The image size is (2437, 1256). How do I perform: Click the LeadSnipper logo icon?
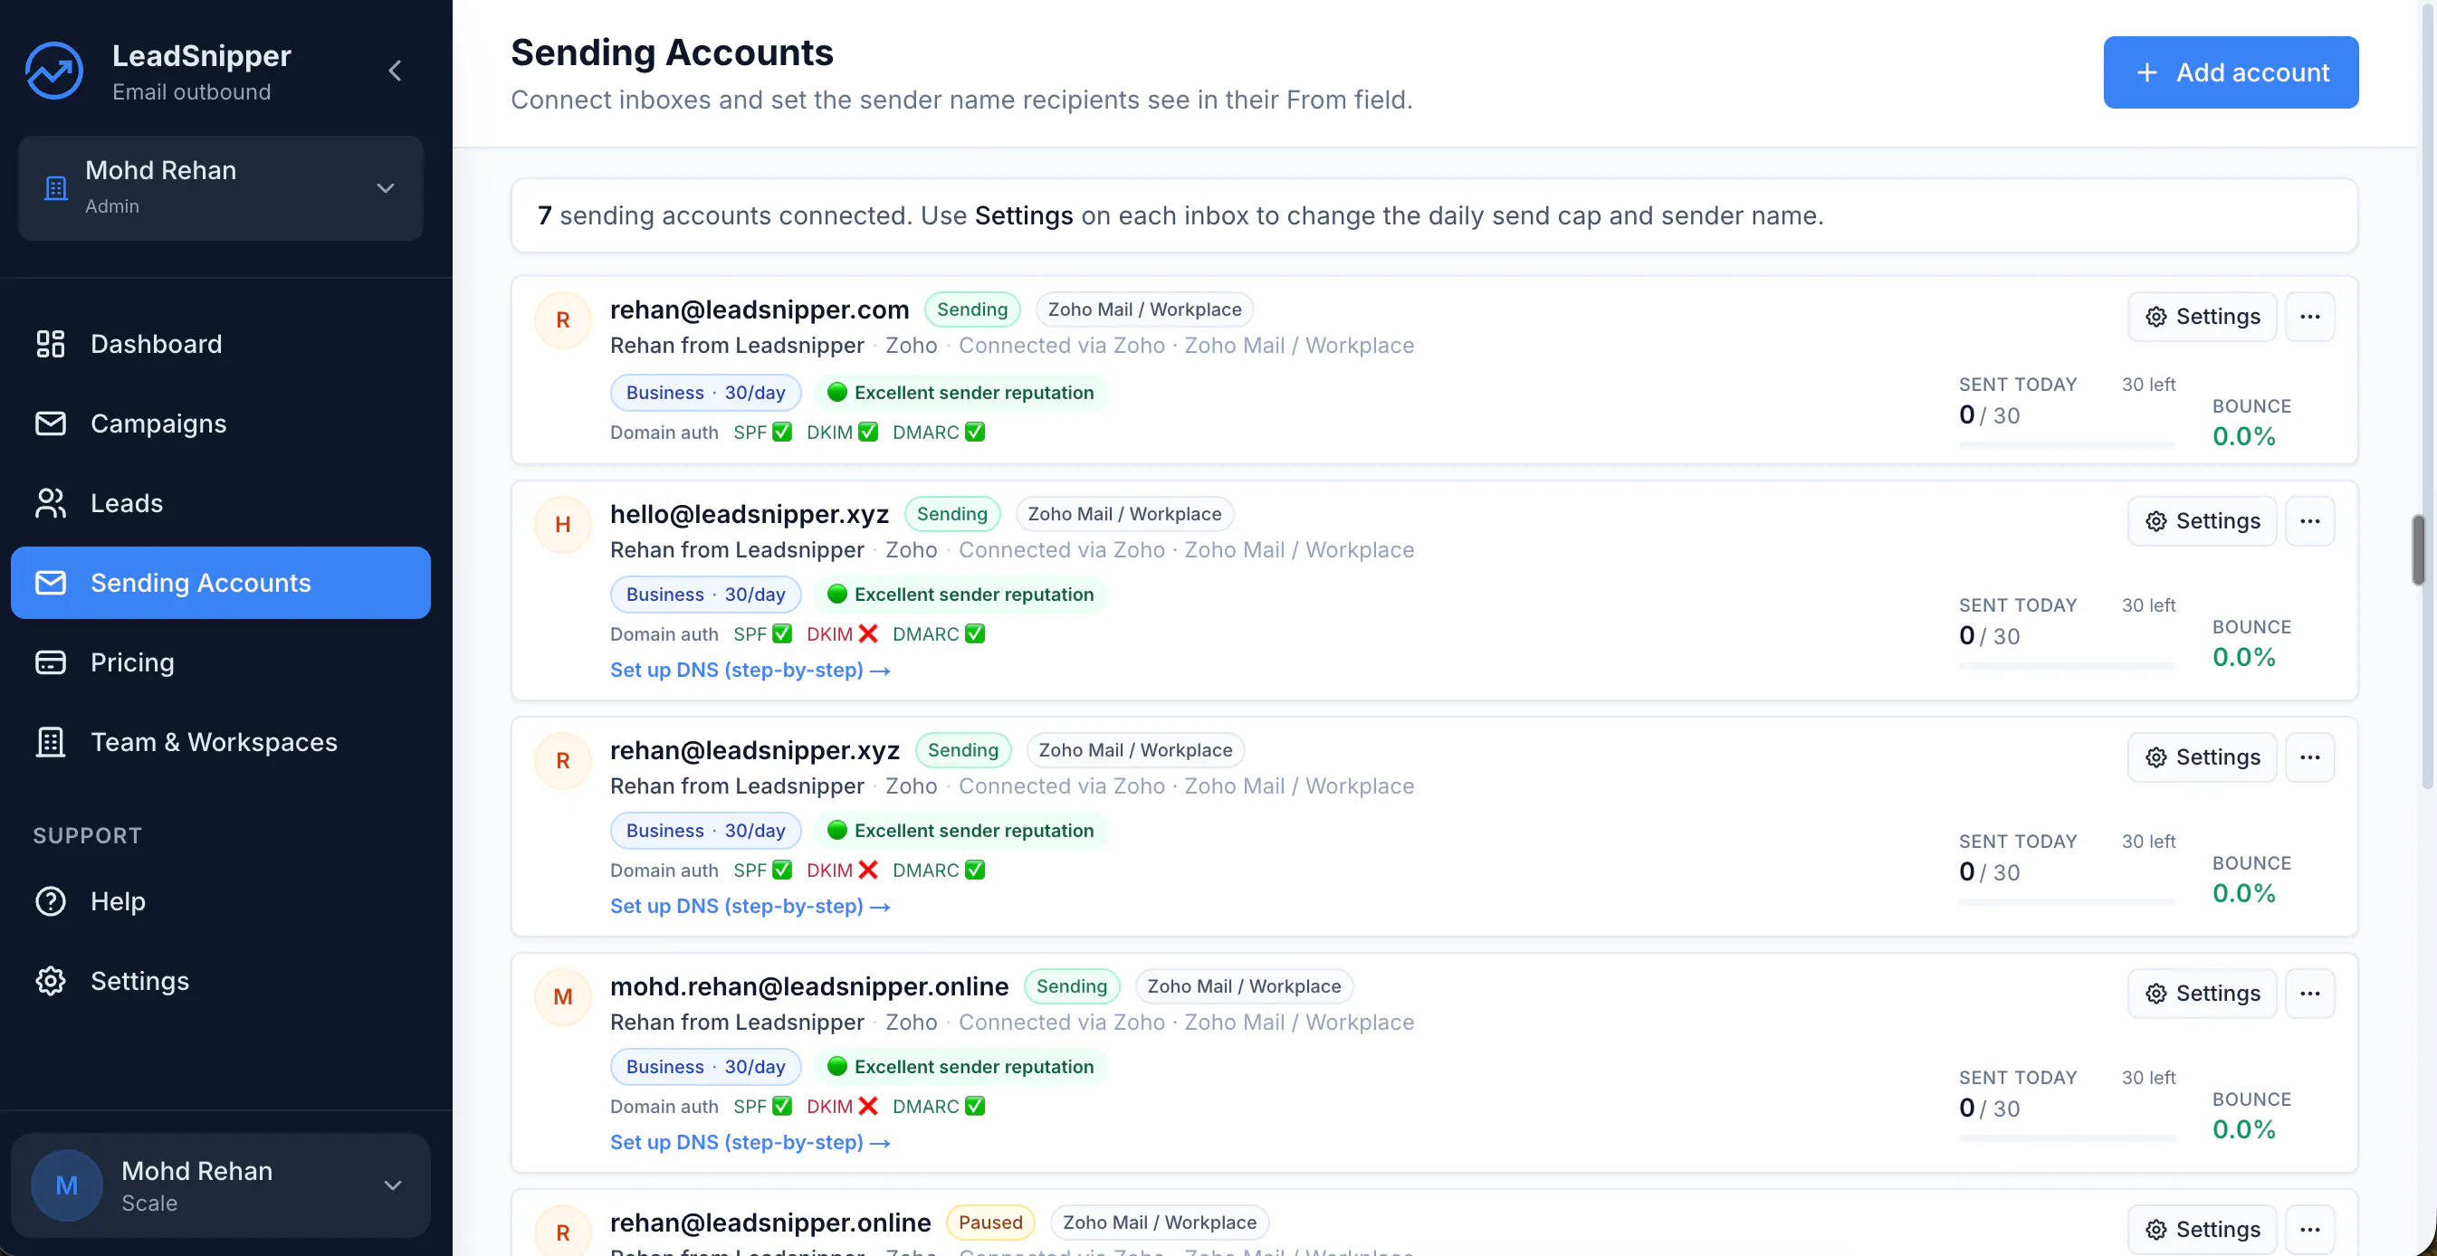tap(54, 71)
